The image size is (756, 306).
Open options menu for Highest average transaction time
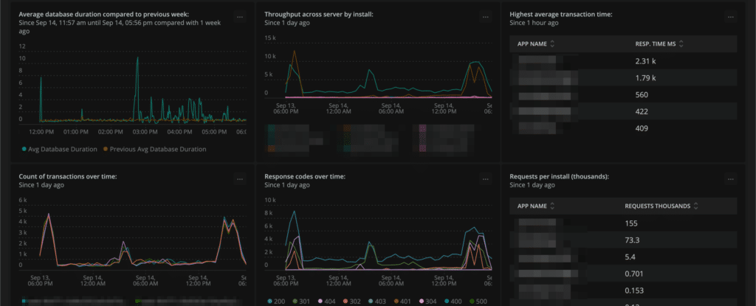731,16
